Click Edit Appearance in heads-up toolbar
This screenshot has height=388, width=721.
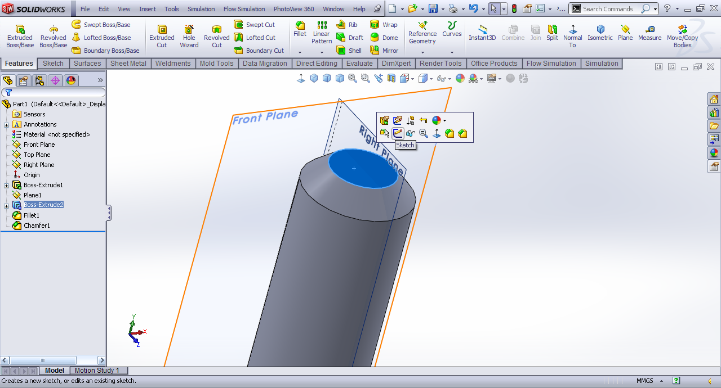pos(460,78)
